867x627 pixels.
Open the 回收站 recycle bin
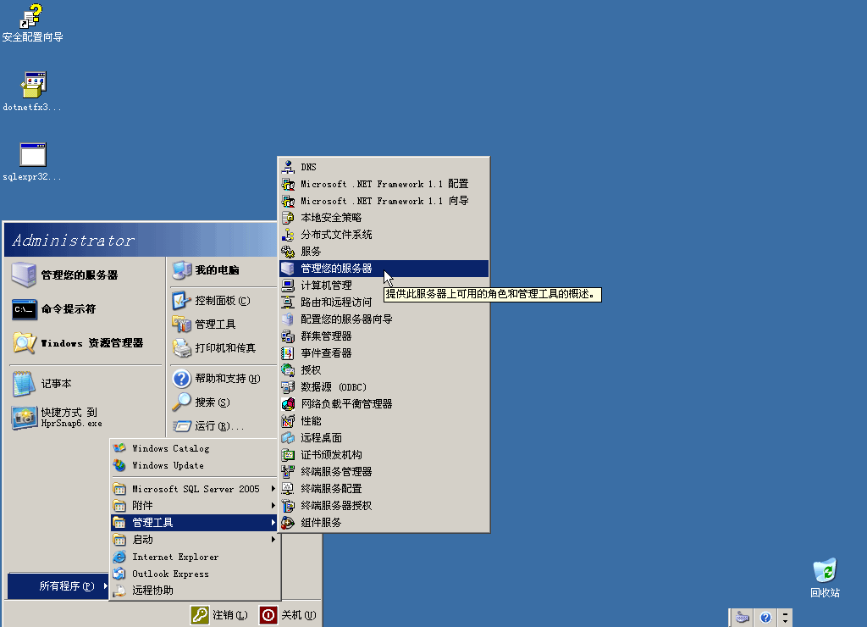(825, 578)
